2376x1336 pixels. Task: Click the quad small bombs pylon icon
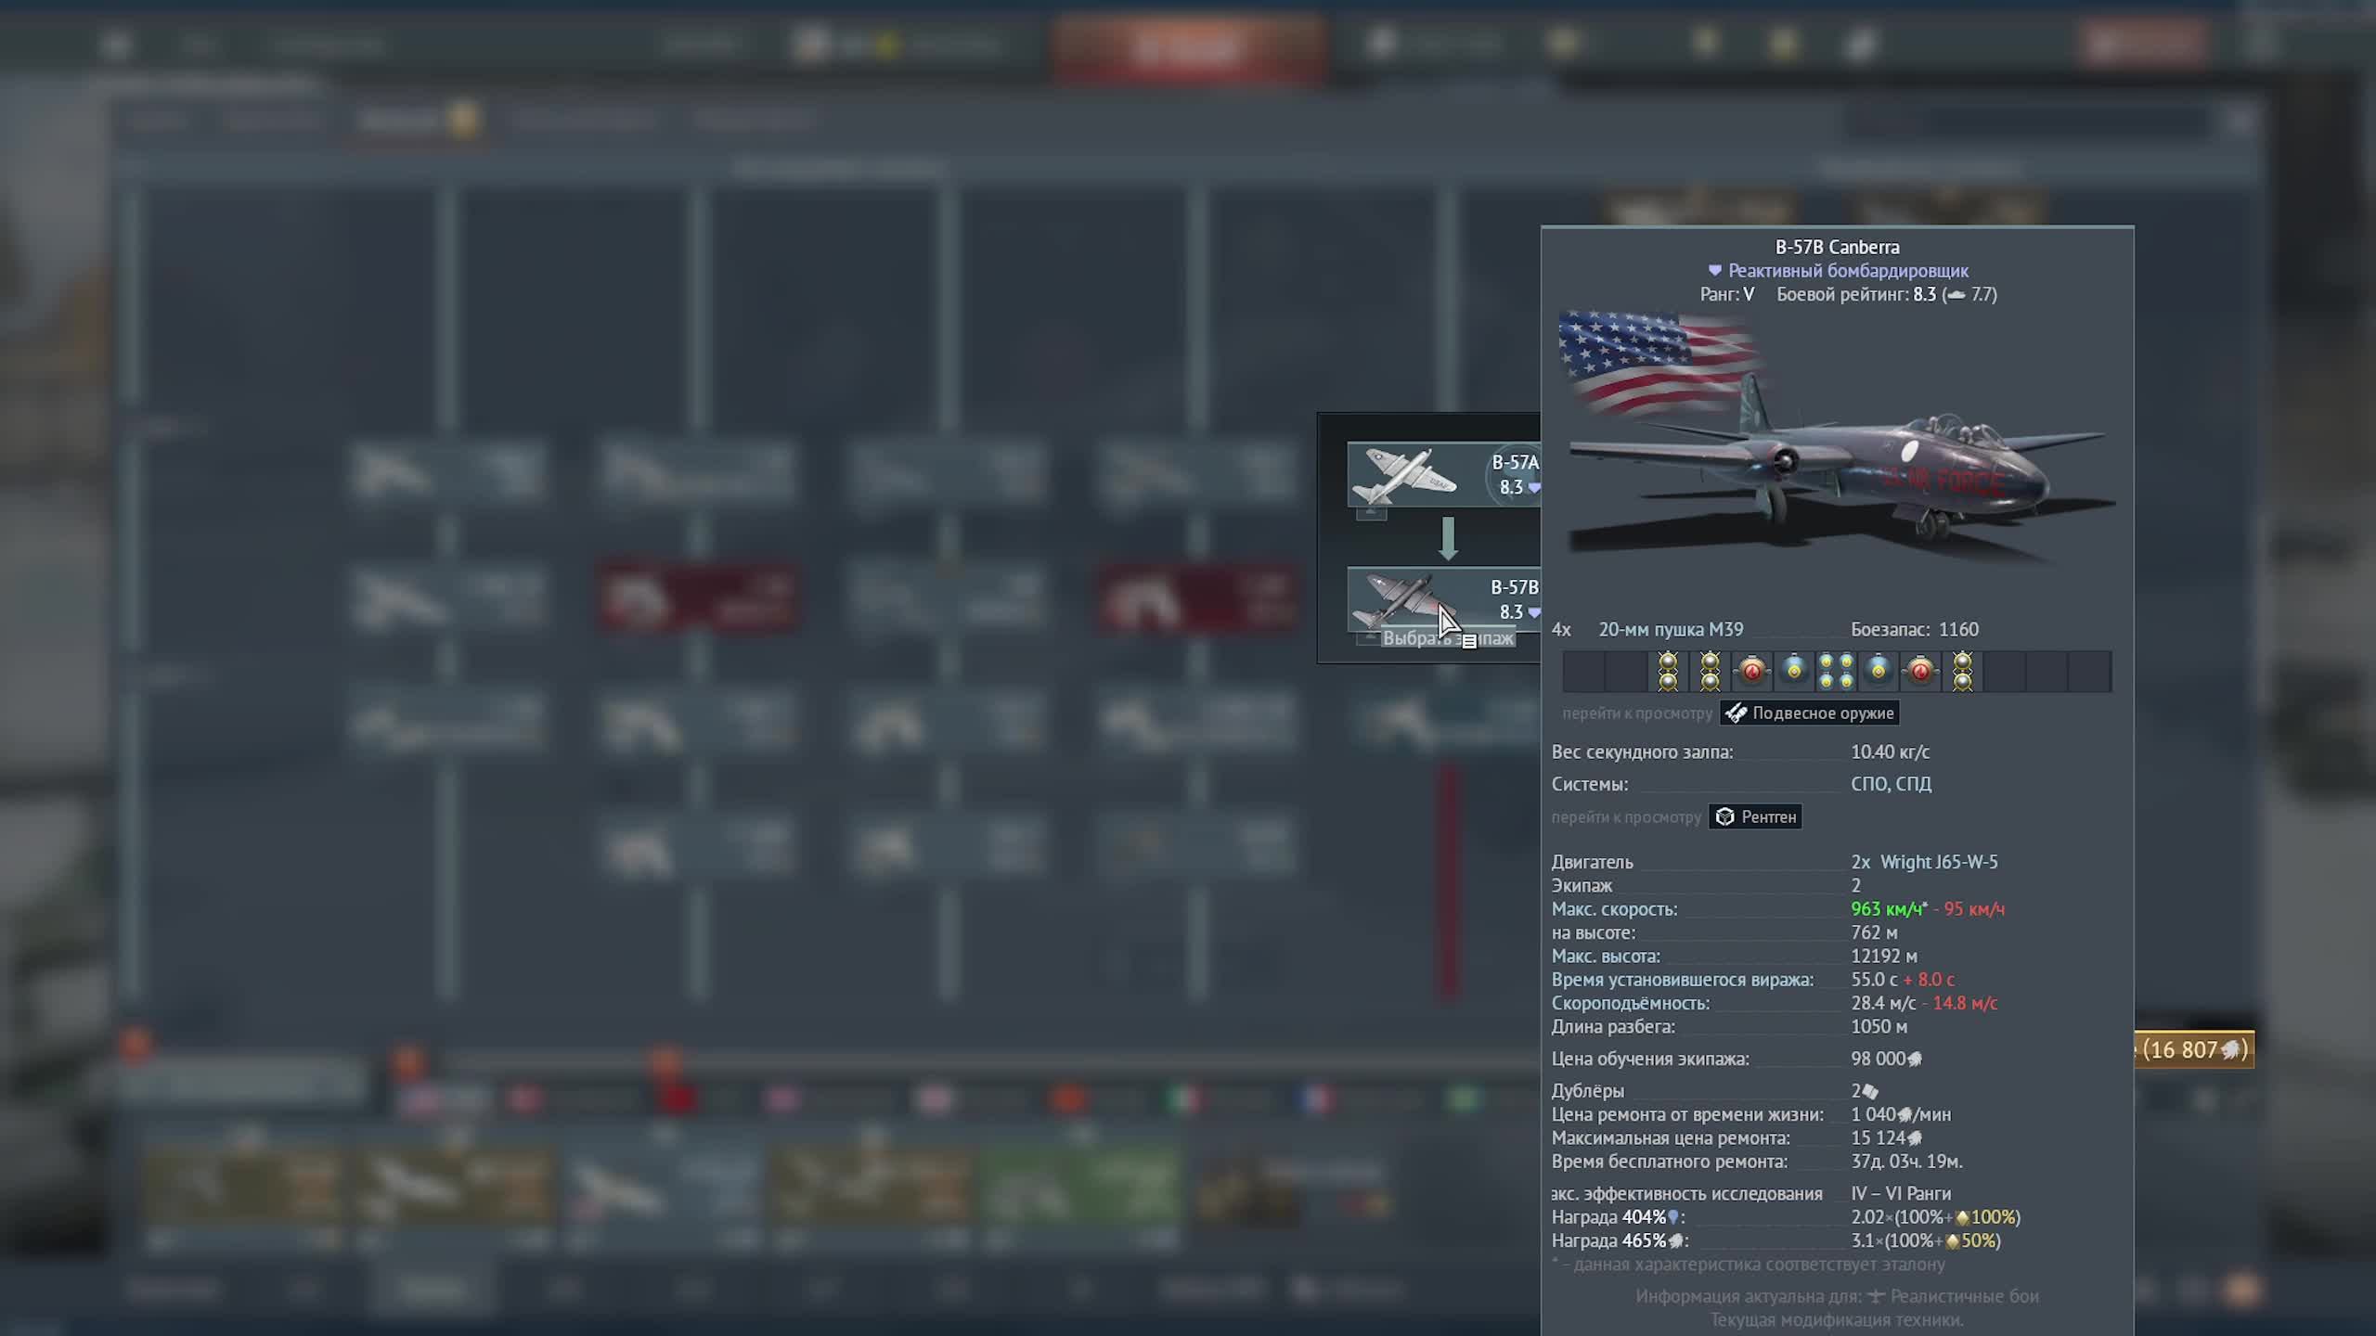(1836, 671)
